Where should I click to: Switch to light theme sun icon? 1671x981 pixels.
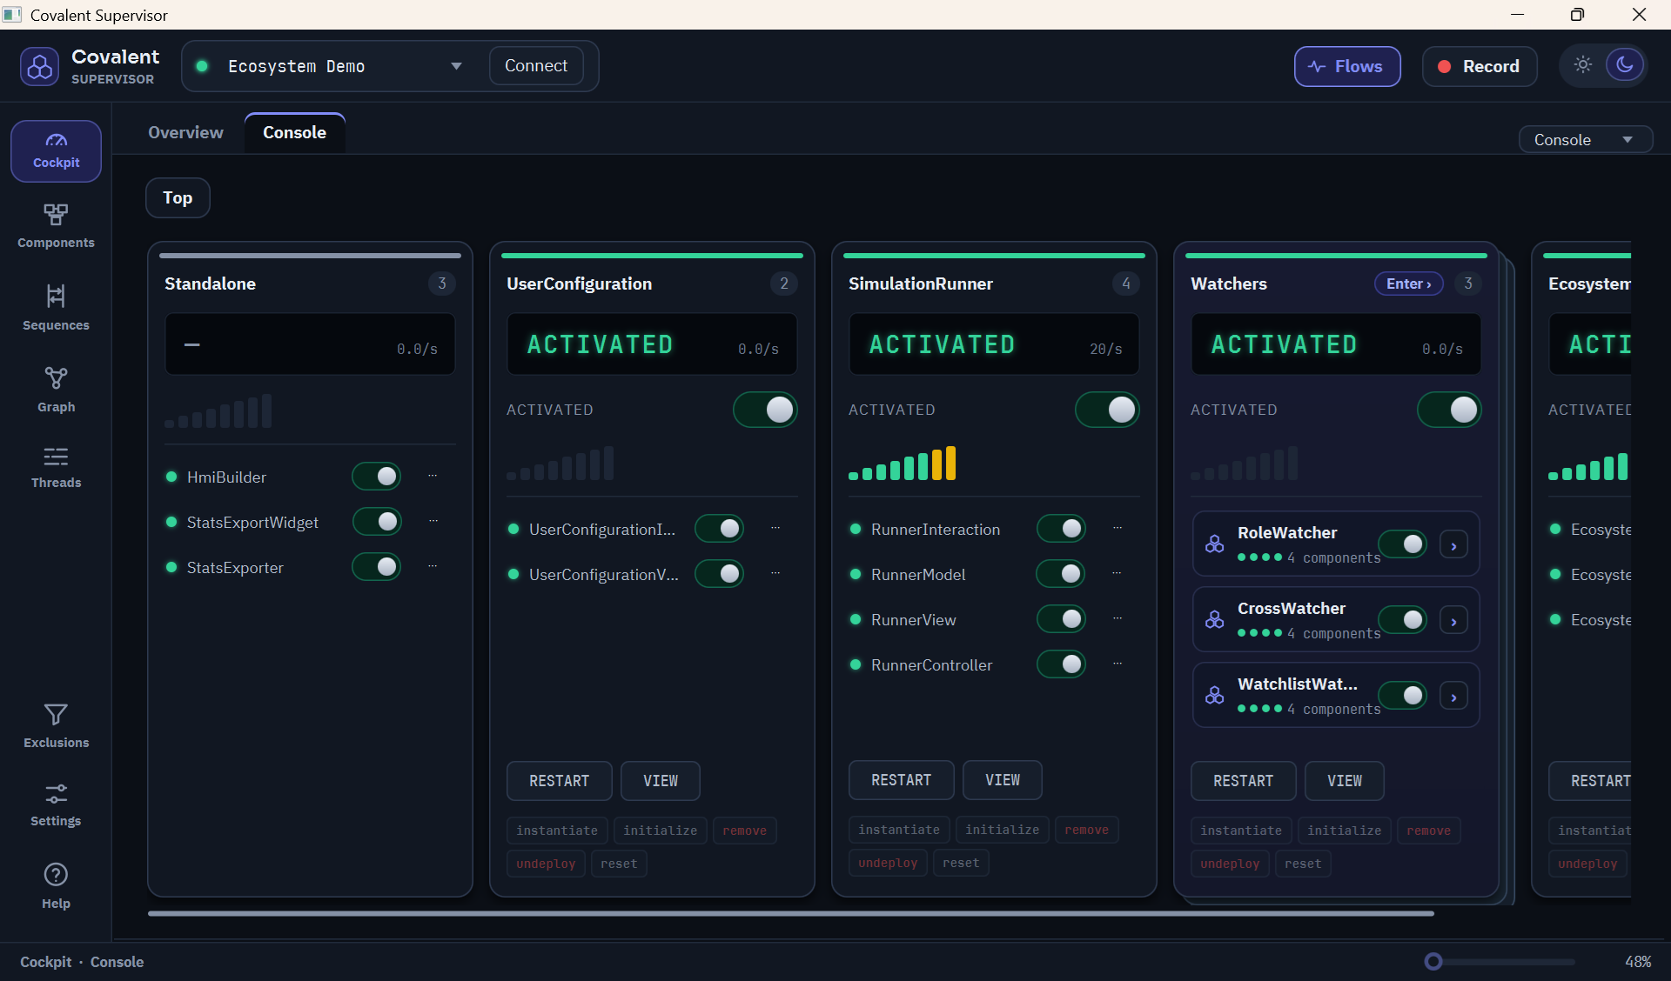[x=1582, y=65]
